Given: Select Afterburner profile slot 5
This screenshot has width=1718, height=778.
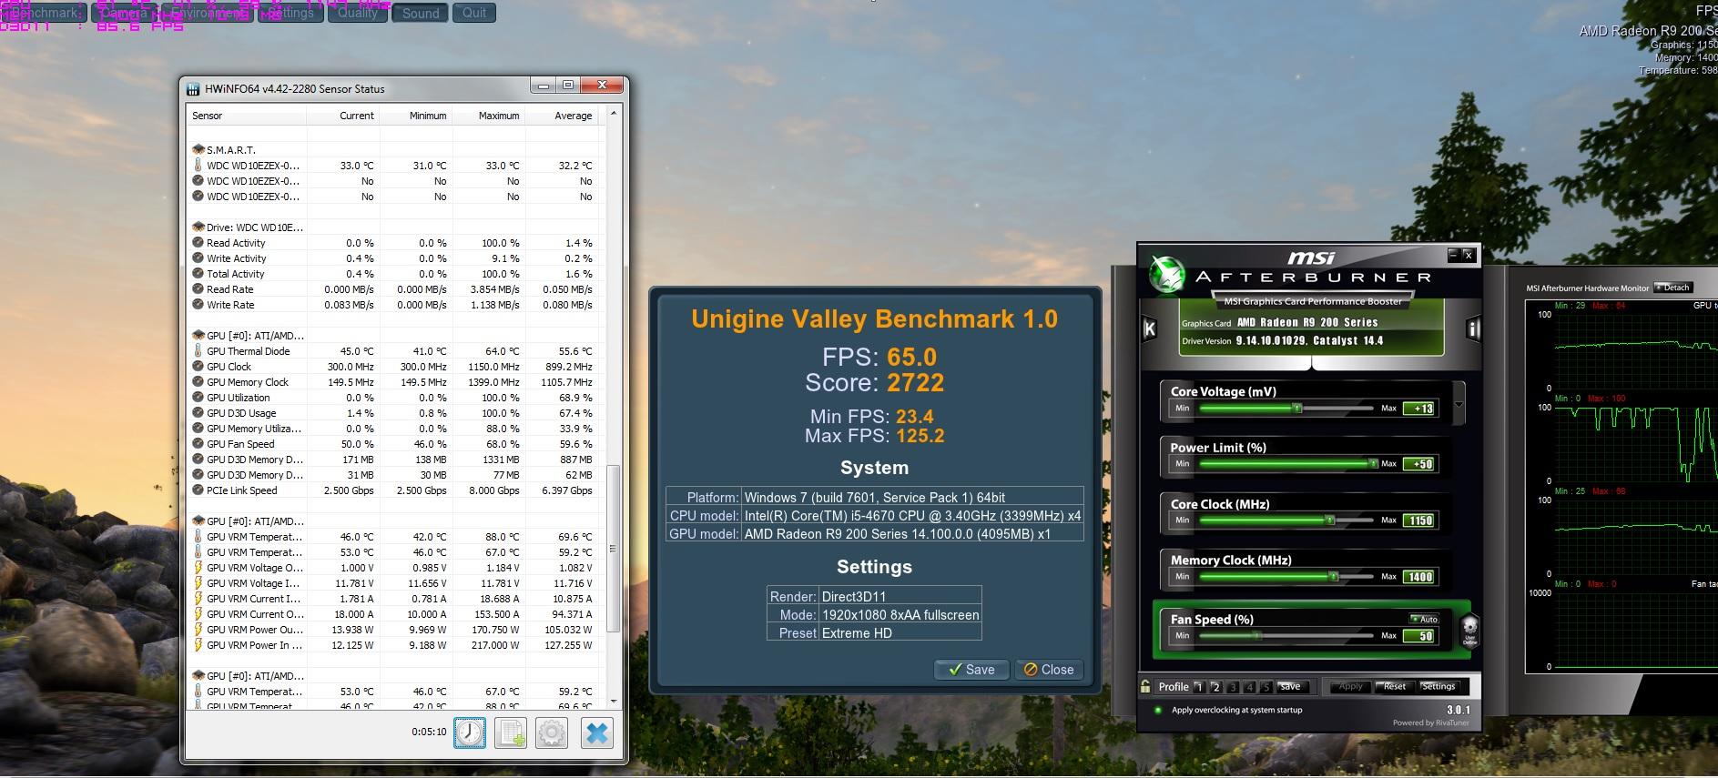Looking at the screenshot, I should coord(1266,687).
